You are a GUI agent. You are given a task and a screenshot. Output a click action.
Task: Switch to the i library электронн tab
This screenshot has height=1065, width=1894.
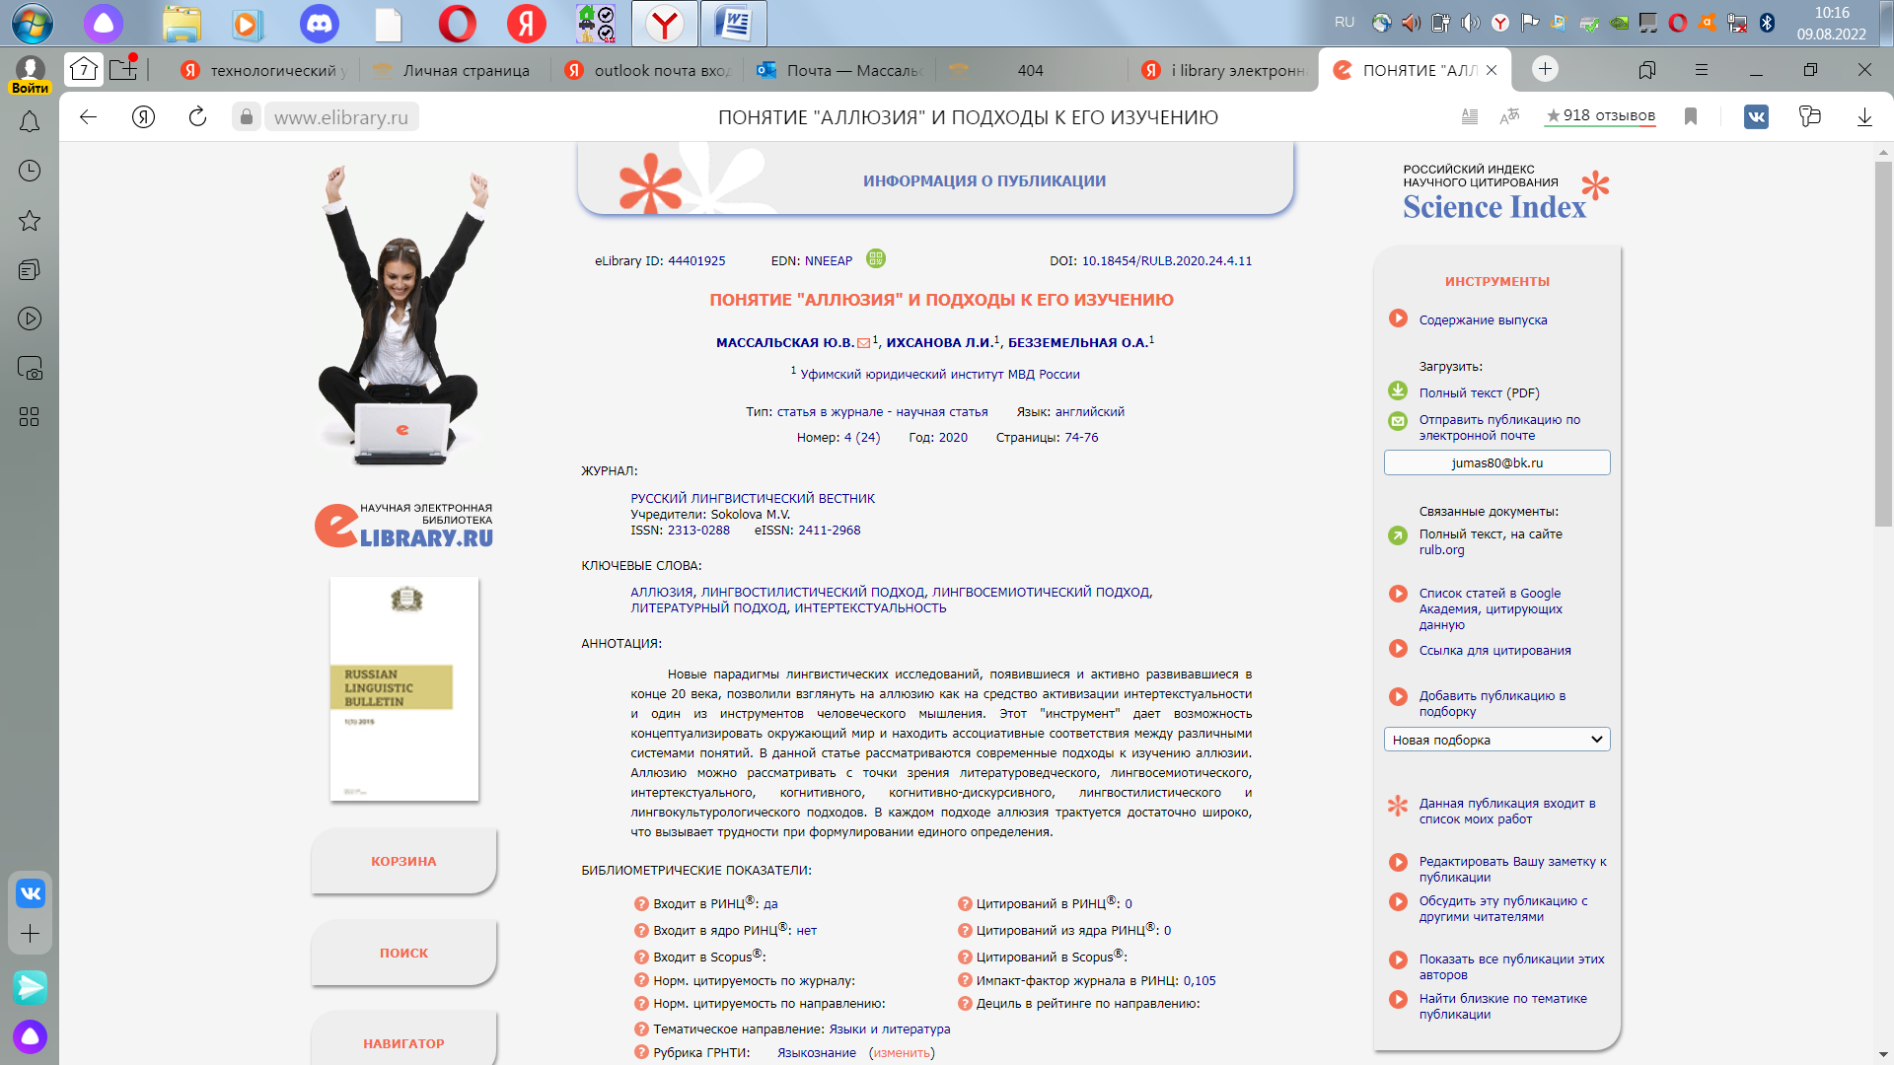click(1223, 70)
